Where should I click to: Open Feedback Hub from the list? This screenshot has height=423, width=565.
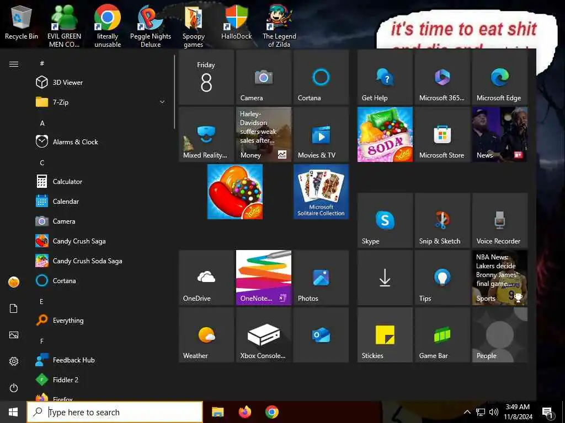(x=101, y=360)
